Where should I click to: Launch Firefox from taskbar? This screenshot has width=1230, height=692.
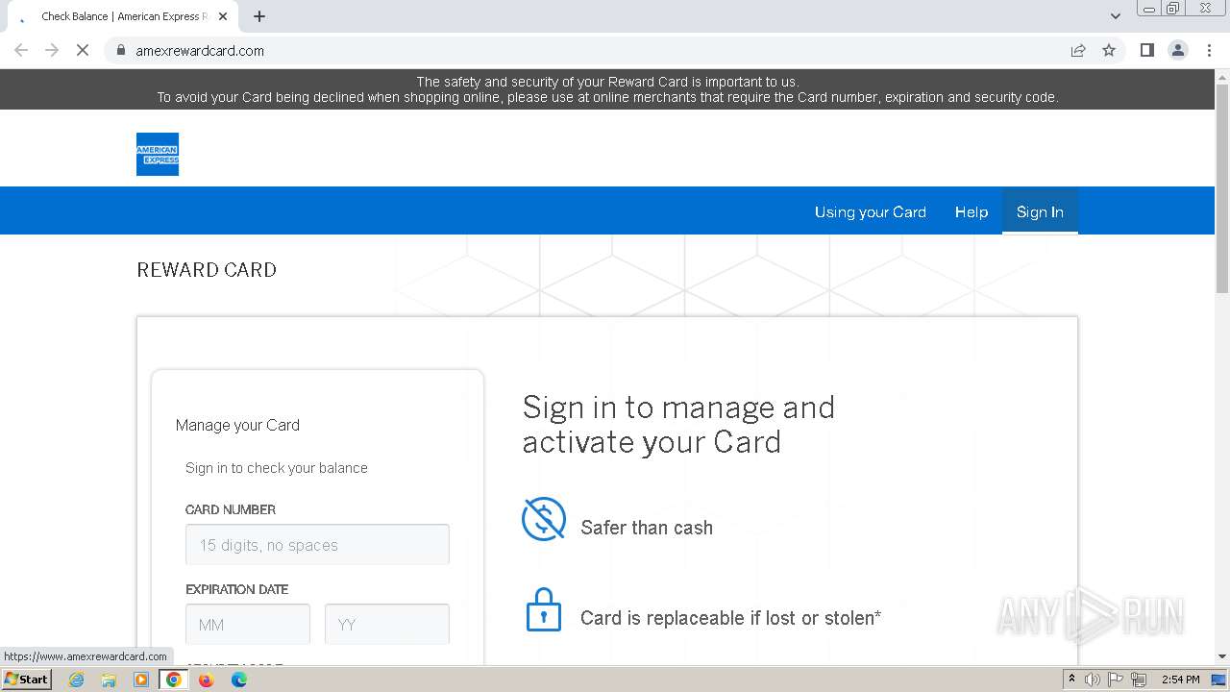coord(206,680)
